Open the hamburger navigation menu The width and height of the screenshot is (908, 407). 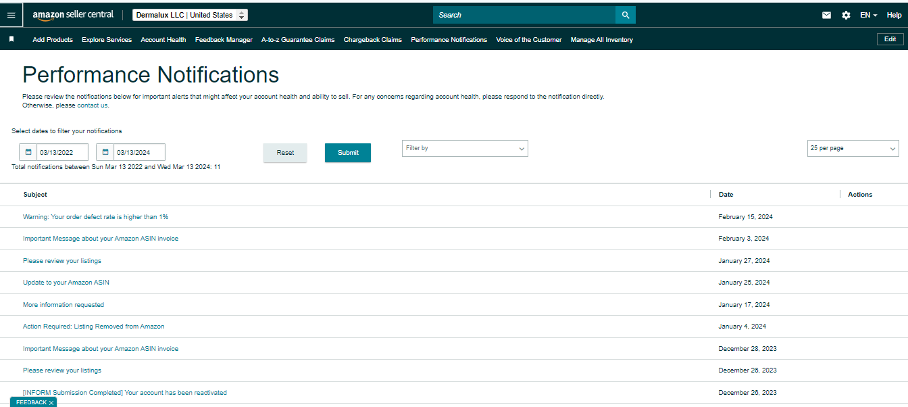(x=11, y=15)
